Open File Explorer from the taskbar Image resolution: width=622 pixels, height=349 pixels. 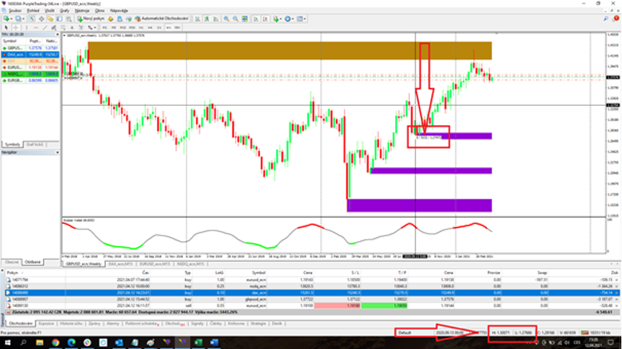point(40,342)
